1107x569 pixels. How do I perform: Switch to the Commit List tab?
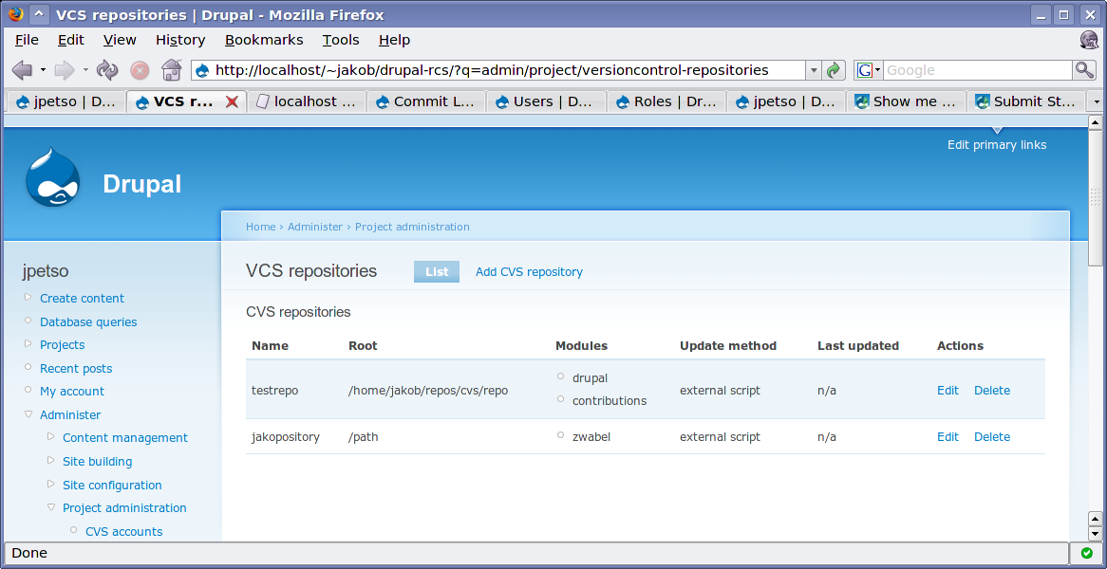pyautogui.click(x=425, y=101)
